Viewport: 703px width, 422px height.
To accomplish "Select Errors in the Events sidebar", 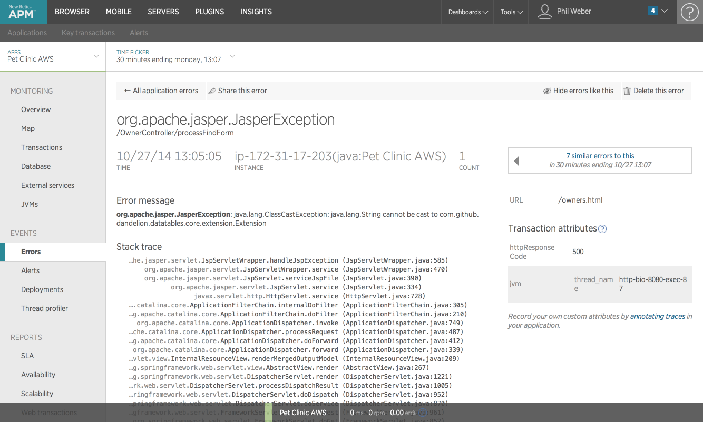I will coord(53,252).
